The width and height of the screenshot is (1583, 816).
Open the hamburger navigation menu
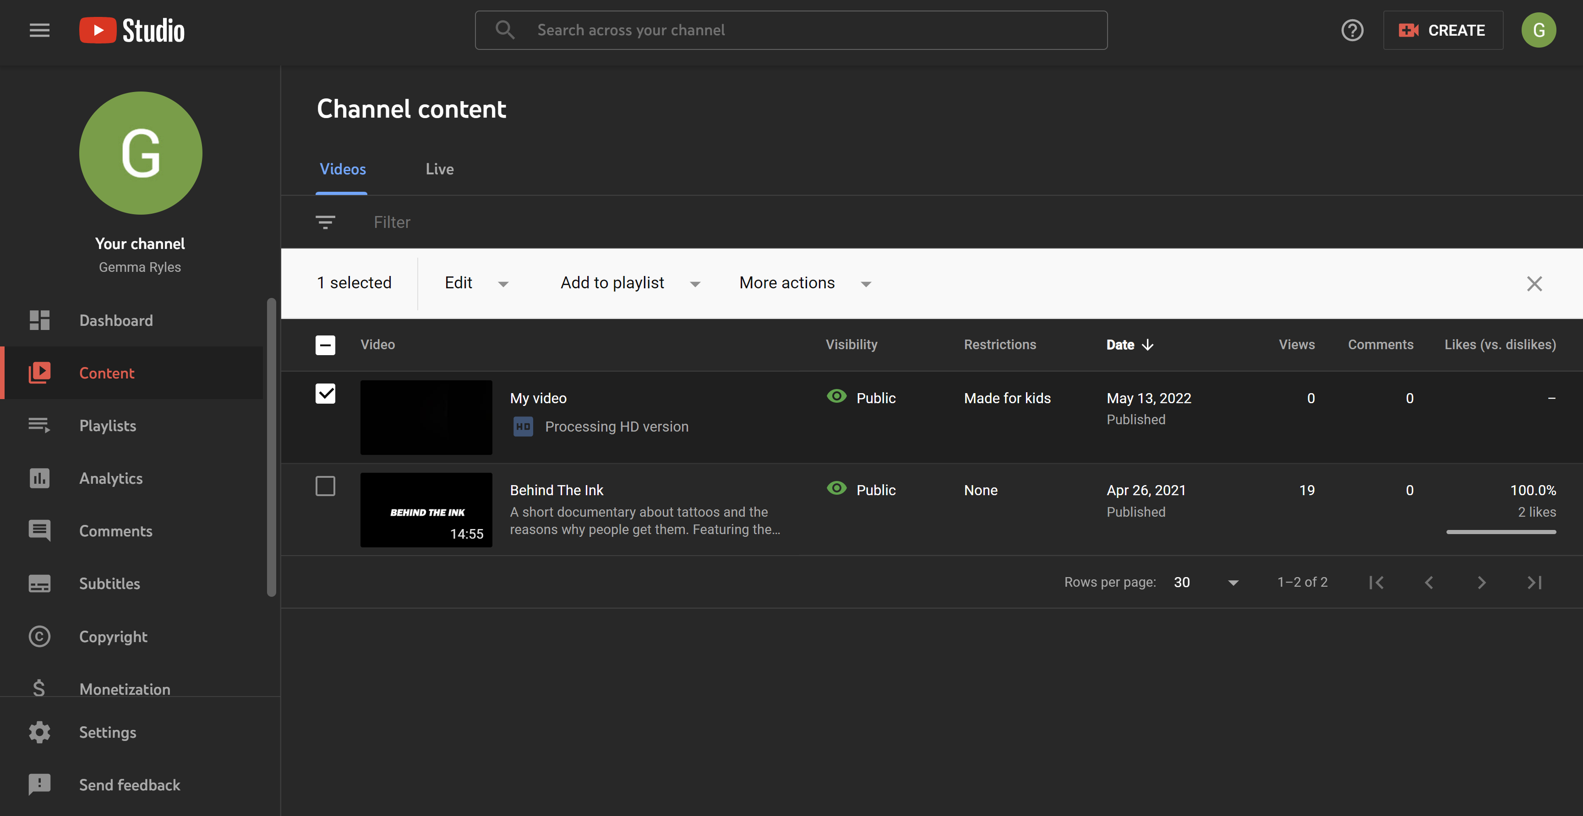tap(39, 30)
